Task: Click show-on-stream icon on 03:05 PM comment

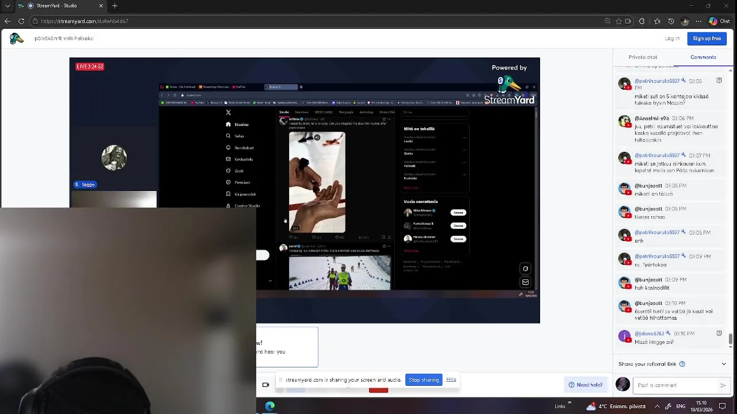Action: coord(719,81)
